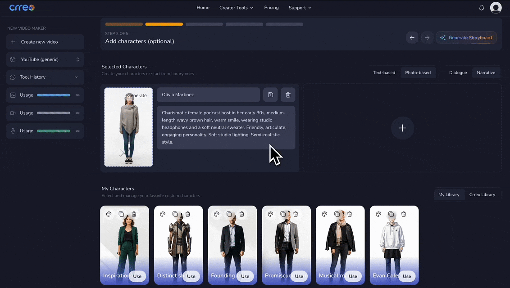Duplicate the Founding character card
510x288 pixels.
coord(229,214)
